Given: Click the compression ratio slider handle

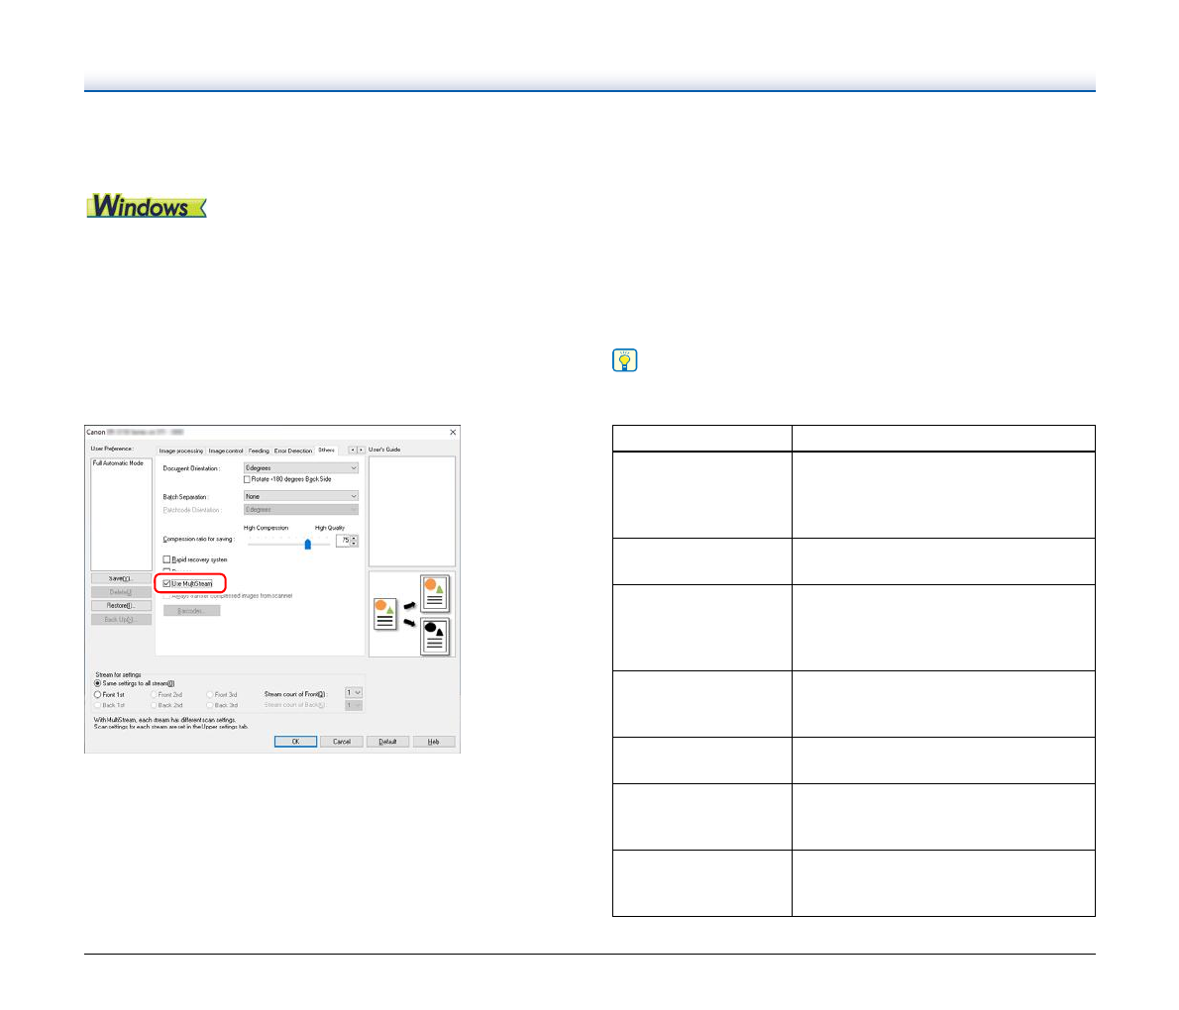Looking at the screenshot, I should point(307,544).
